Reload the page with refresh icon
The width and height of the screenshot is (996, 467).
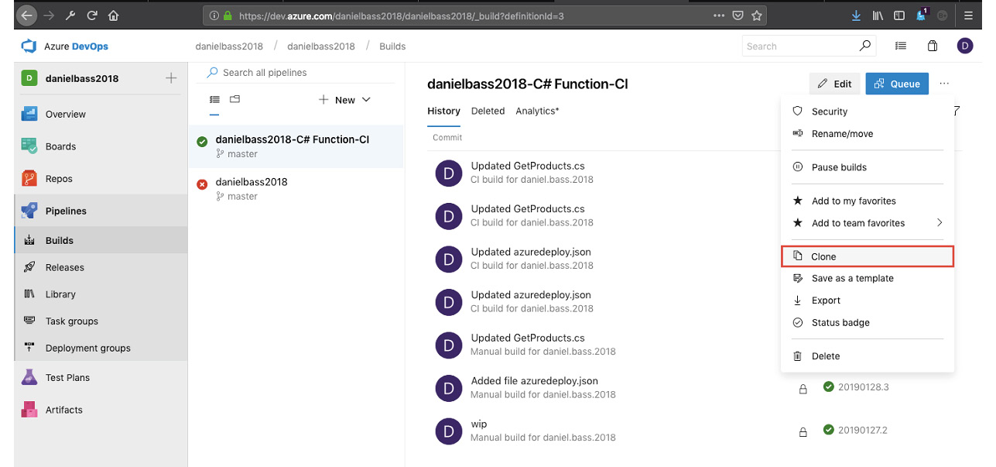pyautogui.click(x=92, y=15)
